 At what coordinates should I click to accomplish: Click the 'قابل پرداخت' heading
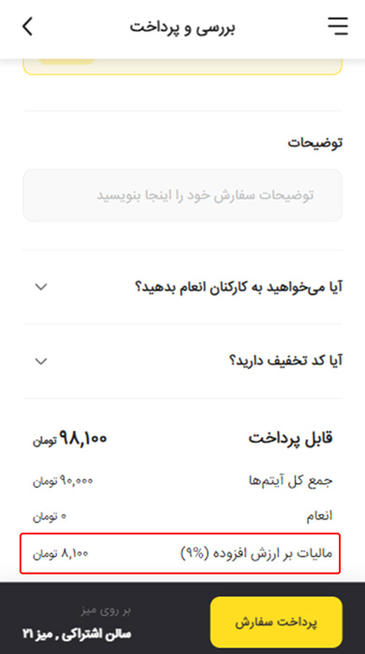291,439
